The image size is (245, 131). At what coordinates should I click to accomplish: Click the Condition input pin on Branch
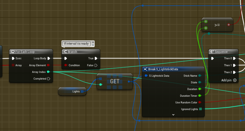pos(66,65)
